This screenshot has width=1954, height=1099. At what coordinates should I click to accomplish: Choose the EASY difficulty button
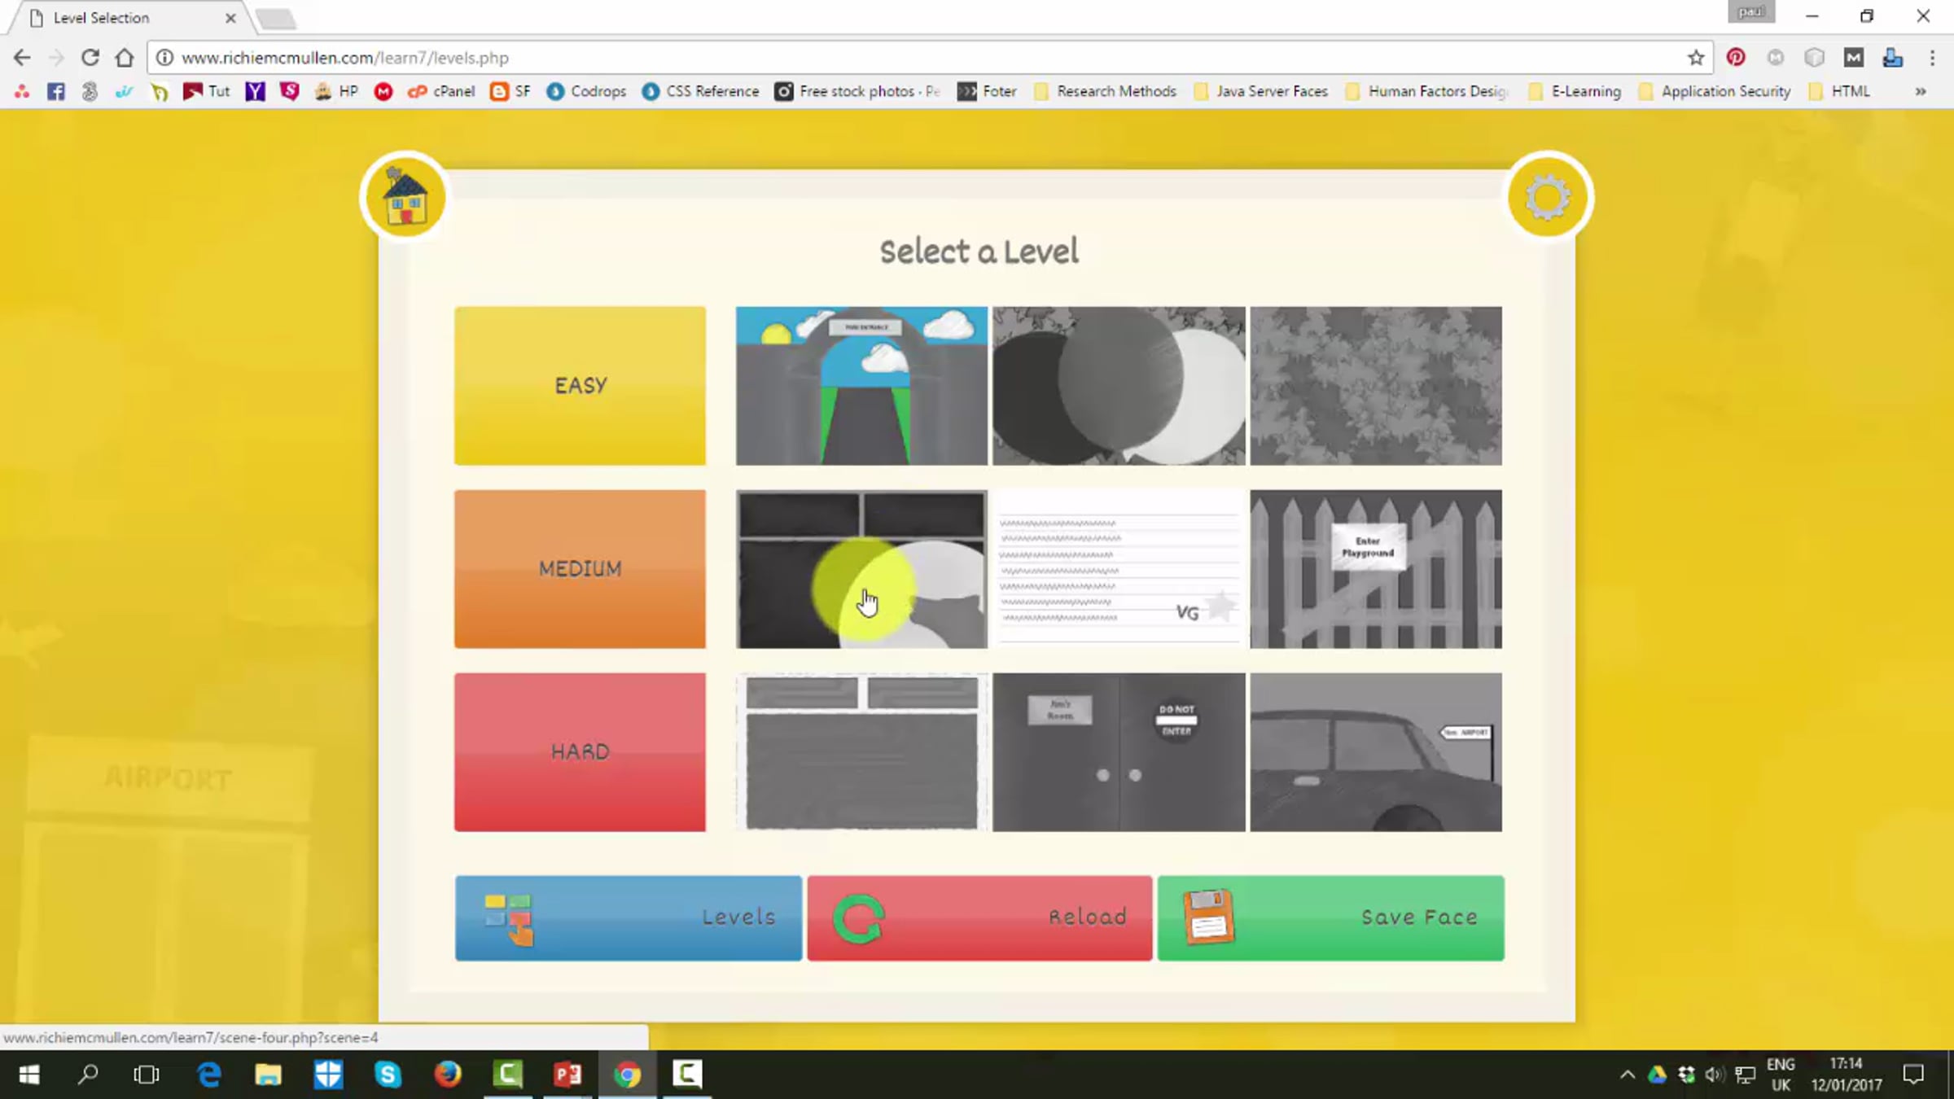point(580,386)
